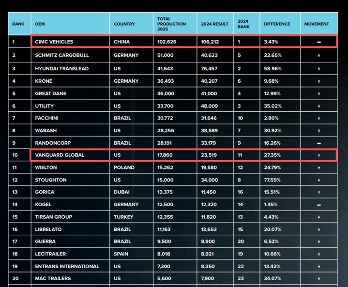The image size is (348, 287).
Task: Click the difference value '35.02%'
Action: (x=273, y=106)
